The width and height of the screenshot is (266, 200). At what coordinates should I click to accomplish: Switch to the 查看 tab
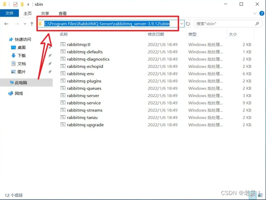pos(63,14)
